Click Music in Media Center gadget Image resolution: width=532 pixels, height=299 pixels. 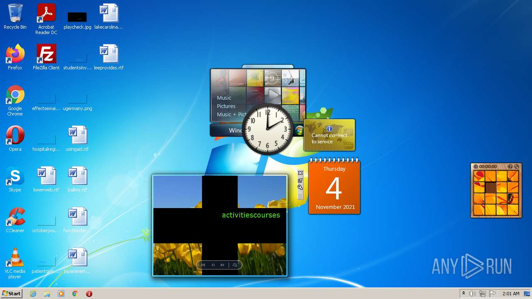coord(224,98)
